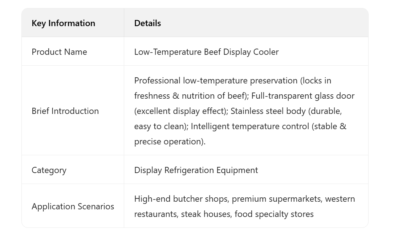Image resolution: width=394 pixels, height=234 pixels.
Task: Click "Low-Temperature Beef Display Cooler" cell text
Action: pyautogui.click(x=206, y=52)
